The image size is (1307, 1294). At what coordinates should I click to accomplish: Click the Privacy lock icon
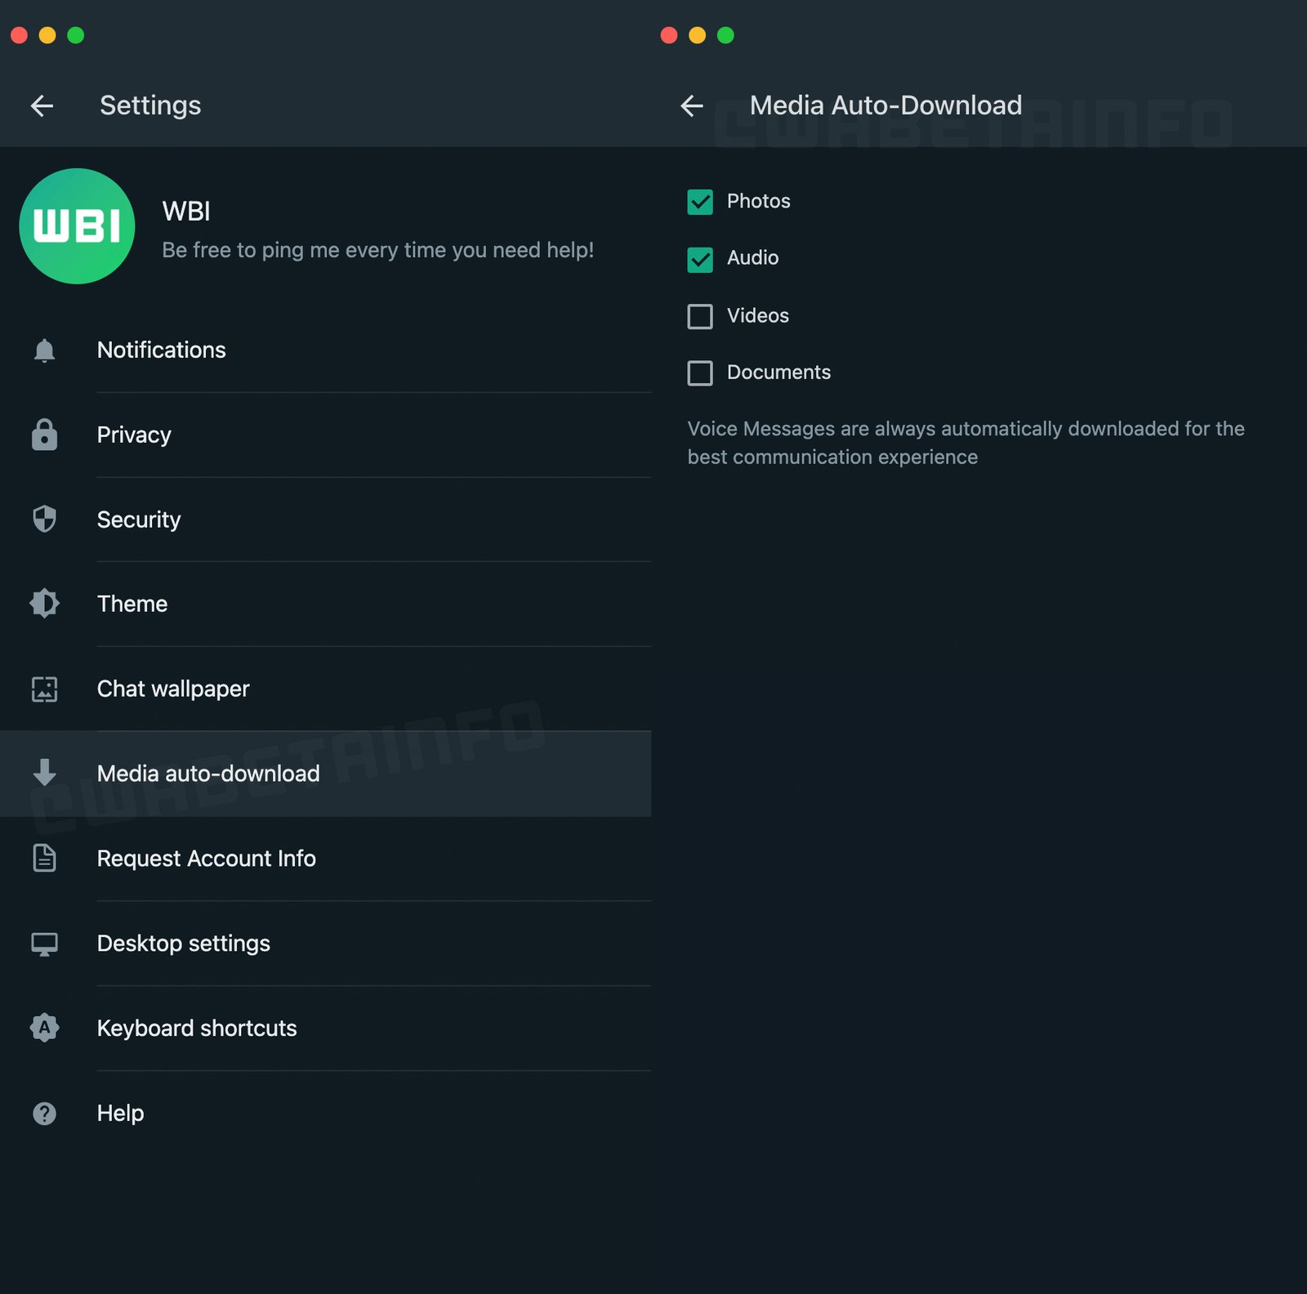click(x=44, y=435)
